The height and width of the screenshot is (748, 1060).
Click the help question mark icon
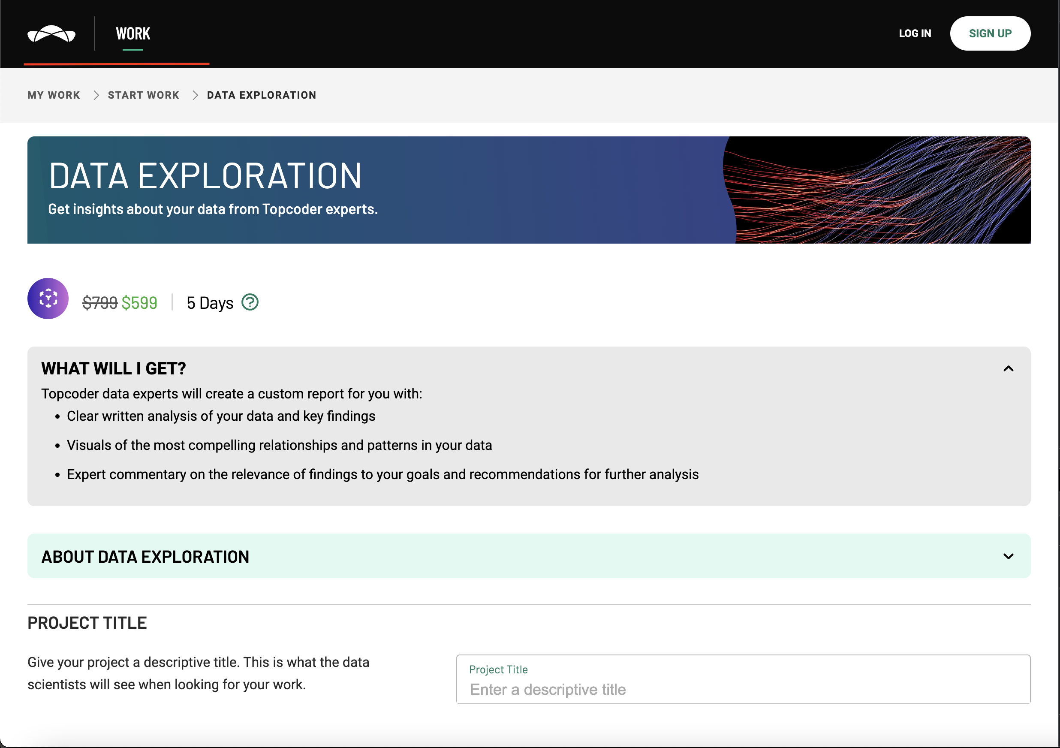click(250, 302)
